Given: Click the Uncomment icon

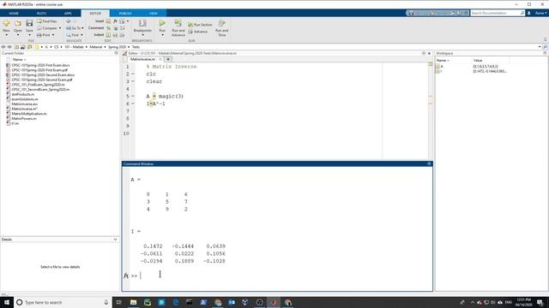Looking at the screenshot, I should [x=116, y=28].
